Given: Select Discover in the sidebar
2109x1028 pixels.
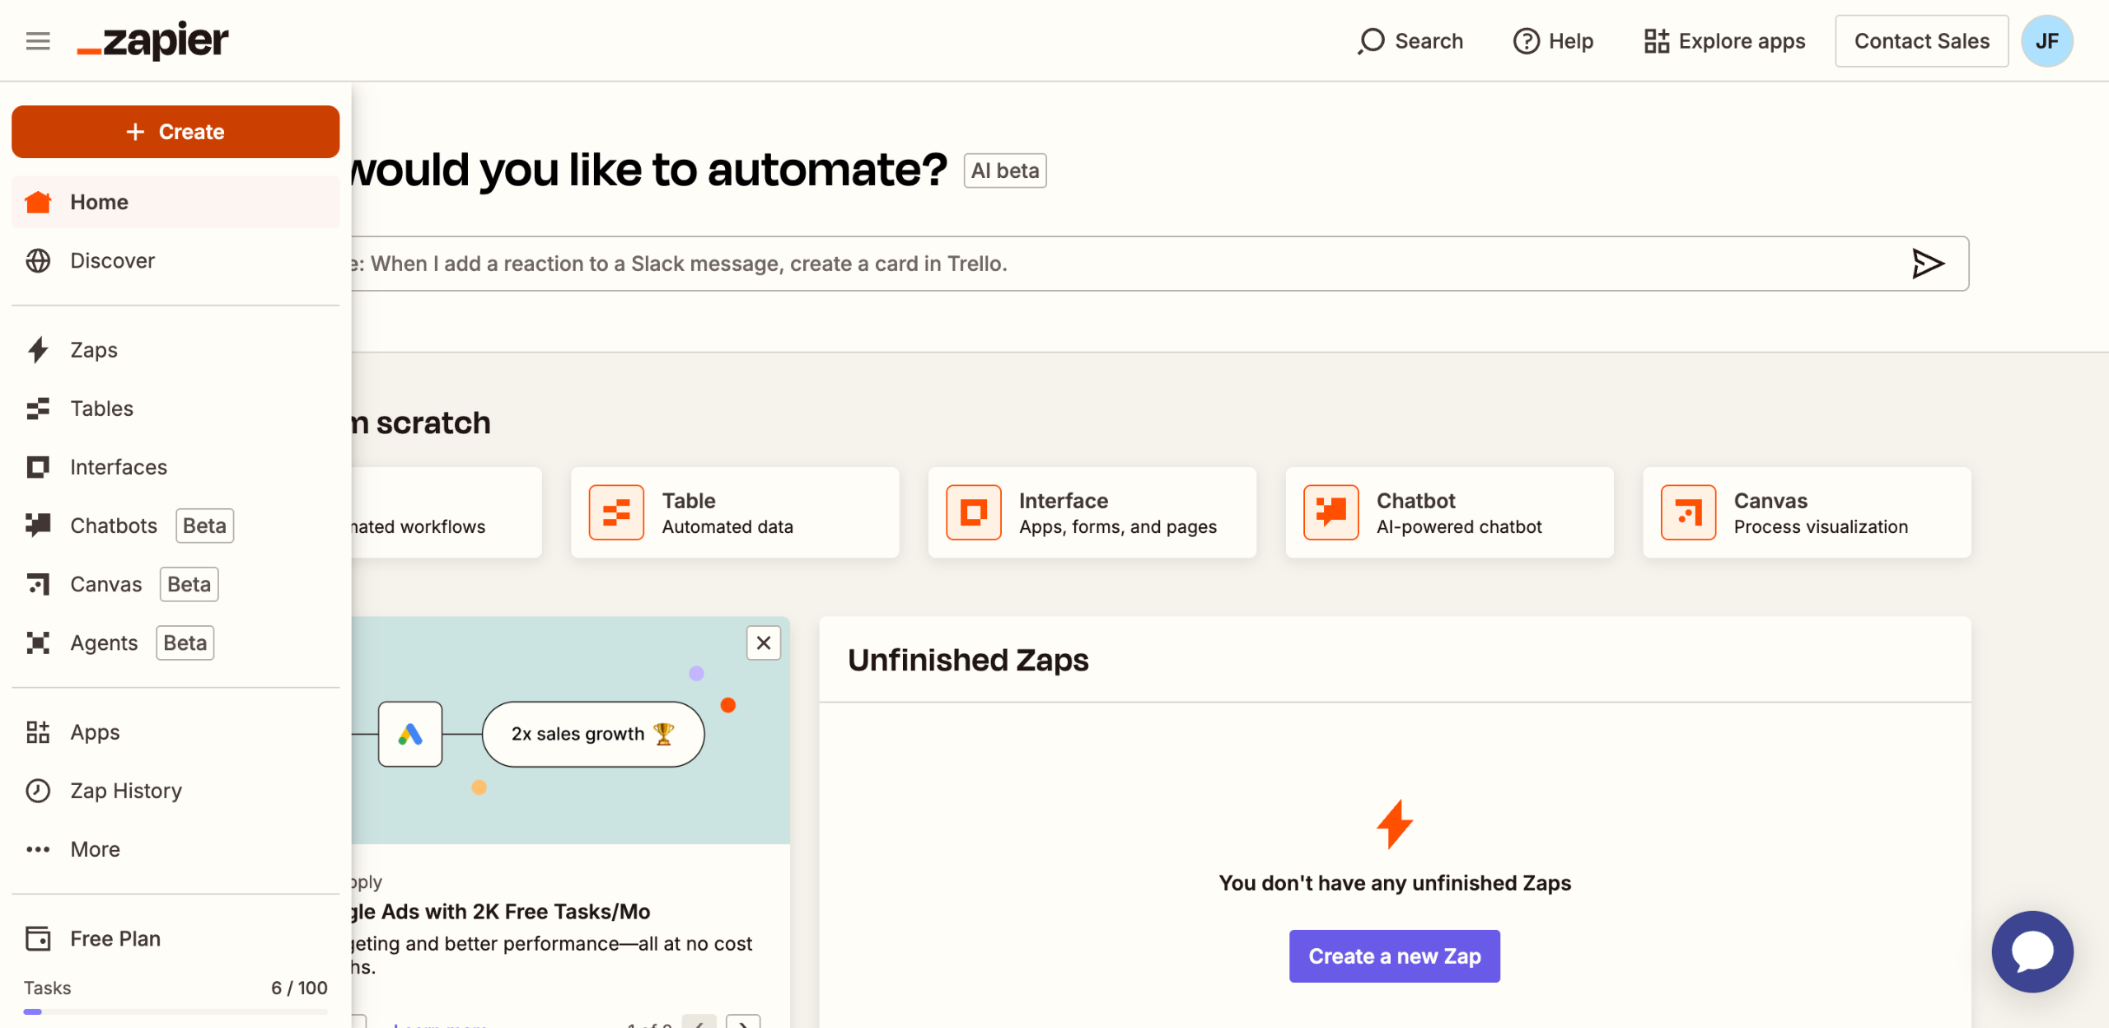Looking at the screenshot, I should click(x=112, y=260).
